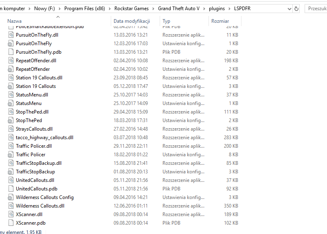The image size is (327, 234).
Task: Click the Wilderness Callouts Config icon
Action: pos(11,197)
